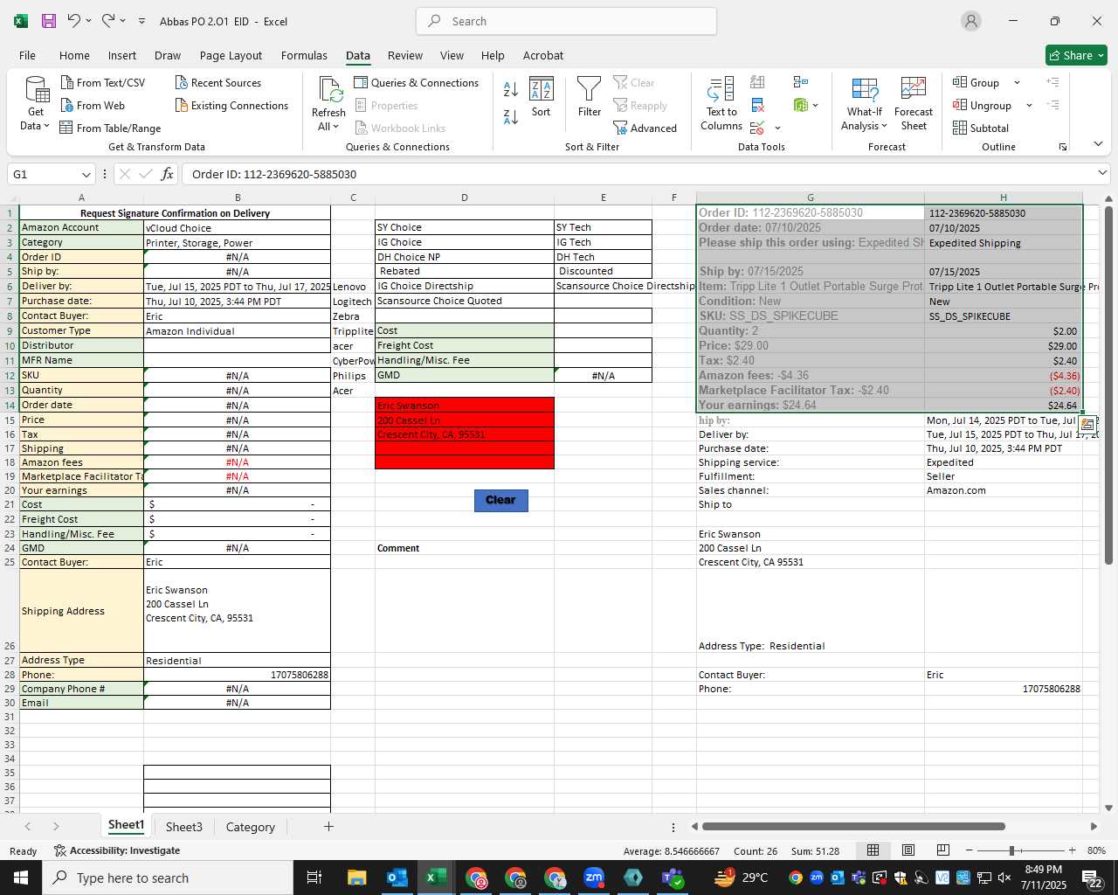Click the From Table/Range icon
The image size is (1118, 895).
coord(110,128)
